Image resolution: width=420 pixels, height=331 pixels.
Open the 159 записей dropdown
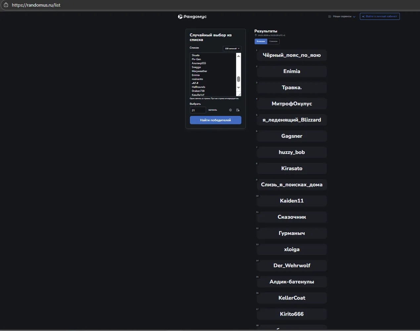[232, 49]
